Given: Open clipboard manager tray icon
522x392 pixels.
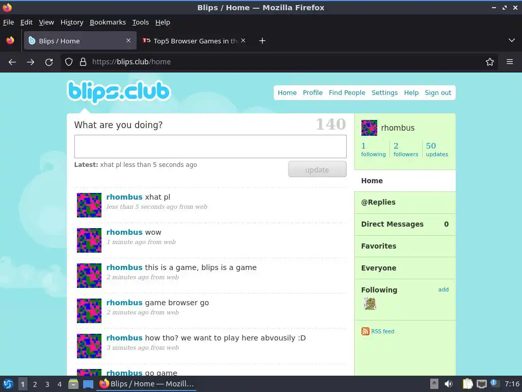Looking at the screenshot, I should tap(467, 384).
